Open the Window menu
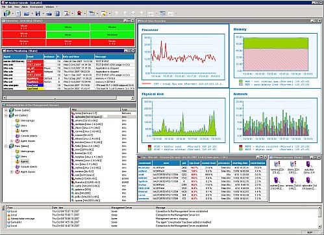 (x=49, y=7)
